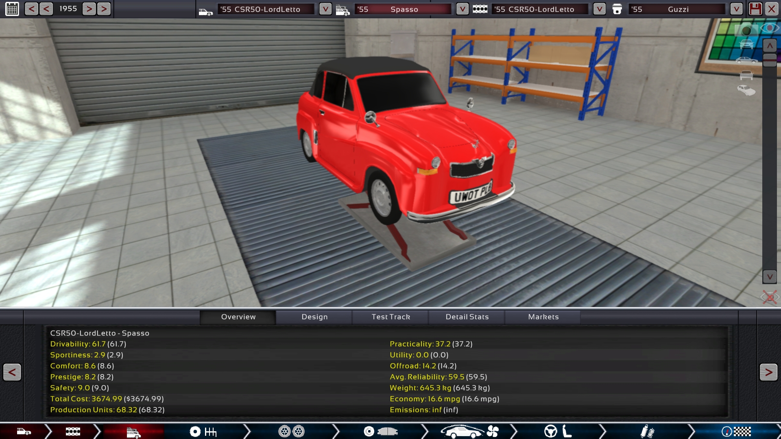Expand the Spasso trim dropdown

(x=462, y=9)
